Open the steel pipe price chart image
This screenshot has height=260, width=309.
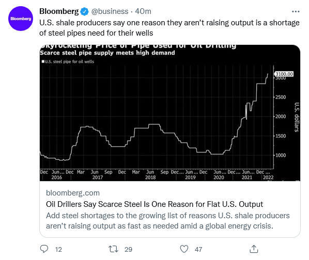point(170,112)
